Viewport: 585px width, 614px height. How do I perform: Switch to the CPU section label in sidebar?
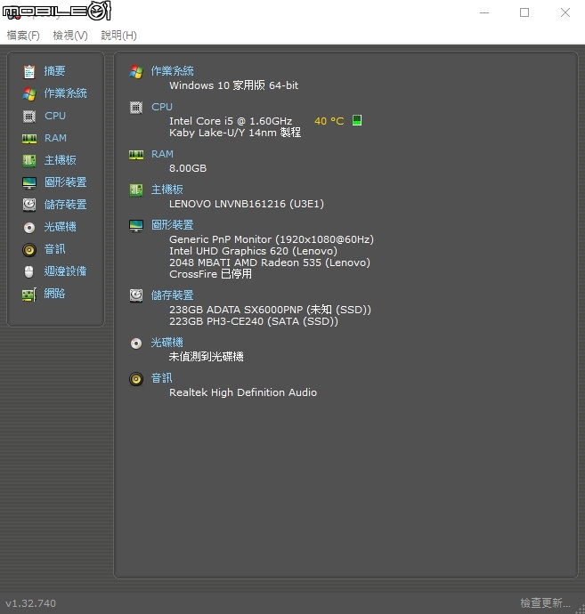tap(55, 116)
